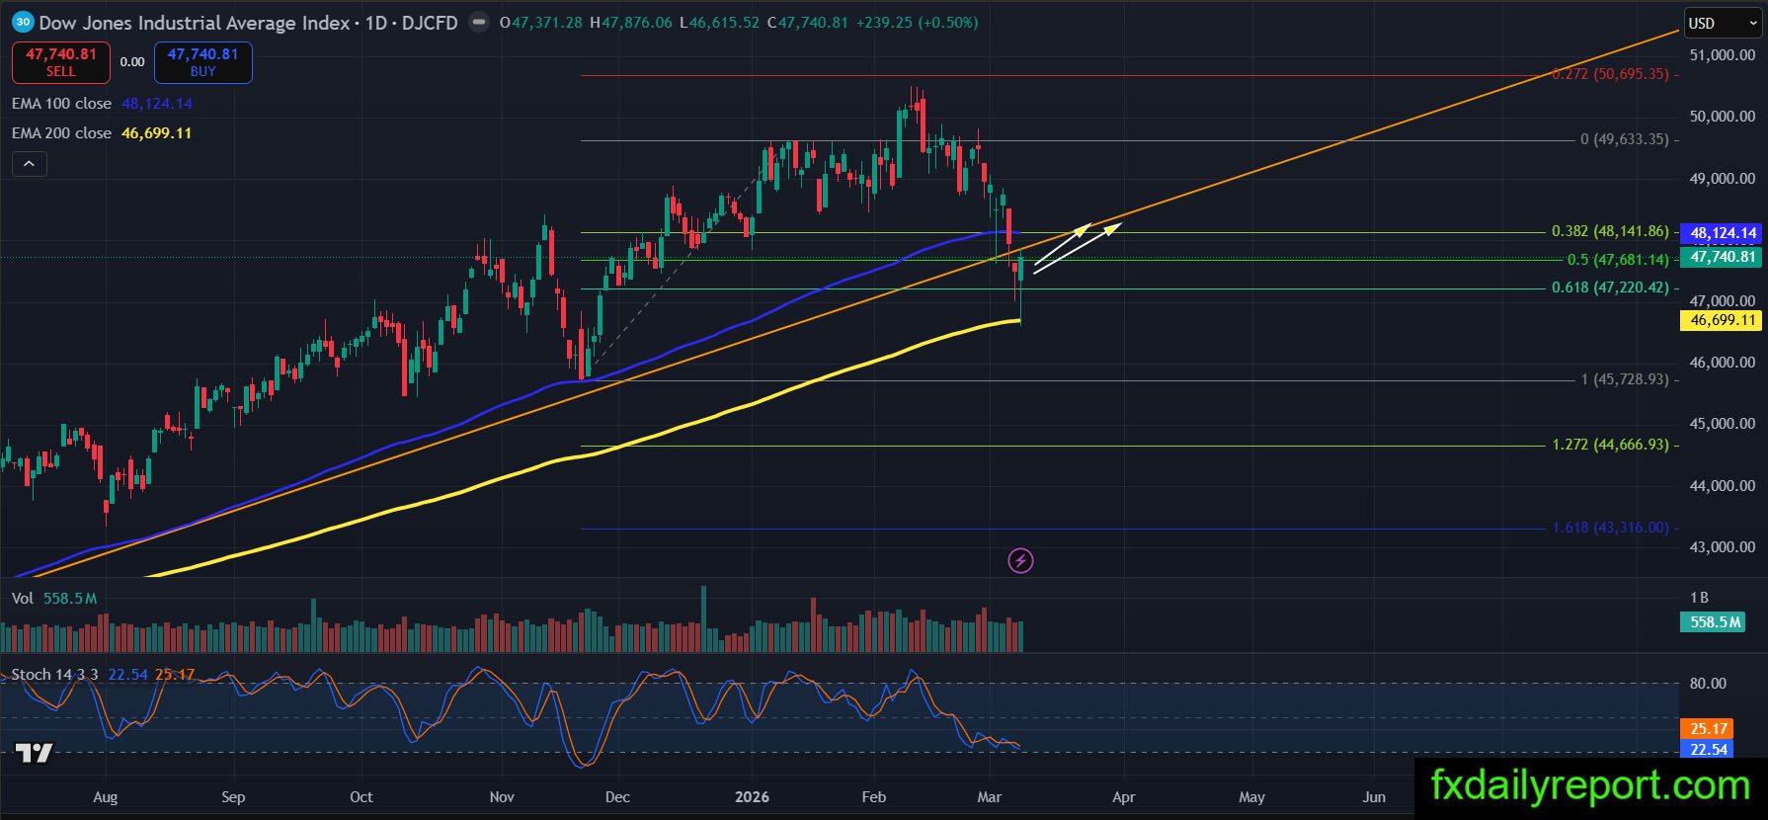
Task: Click the Jun label on the time axis
Action: click(x=1374, y=797)
